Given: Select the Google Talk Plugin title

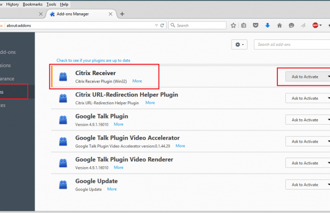Looking at the screenshot, I should [x=102, y=117].
